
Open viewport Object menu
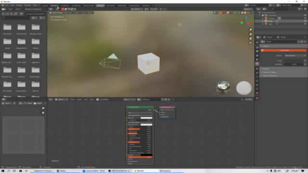[x=90, y=13]
